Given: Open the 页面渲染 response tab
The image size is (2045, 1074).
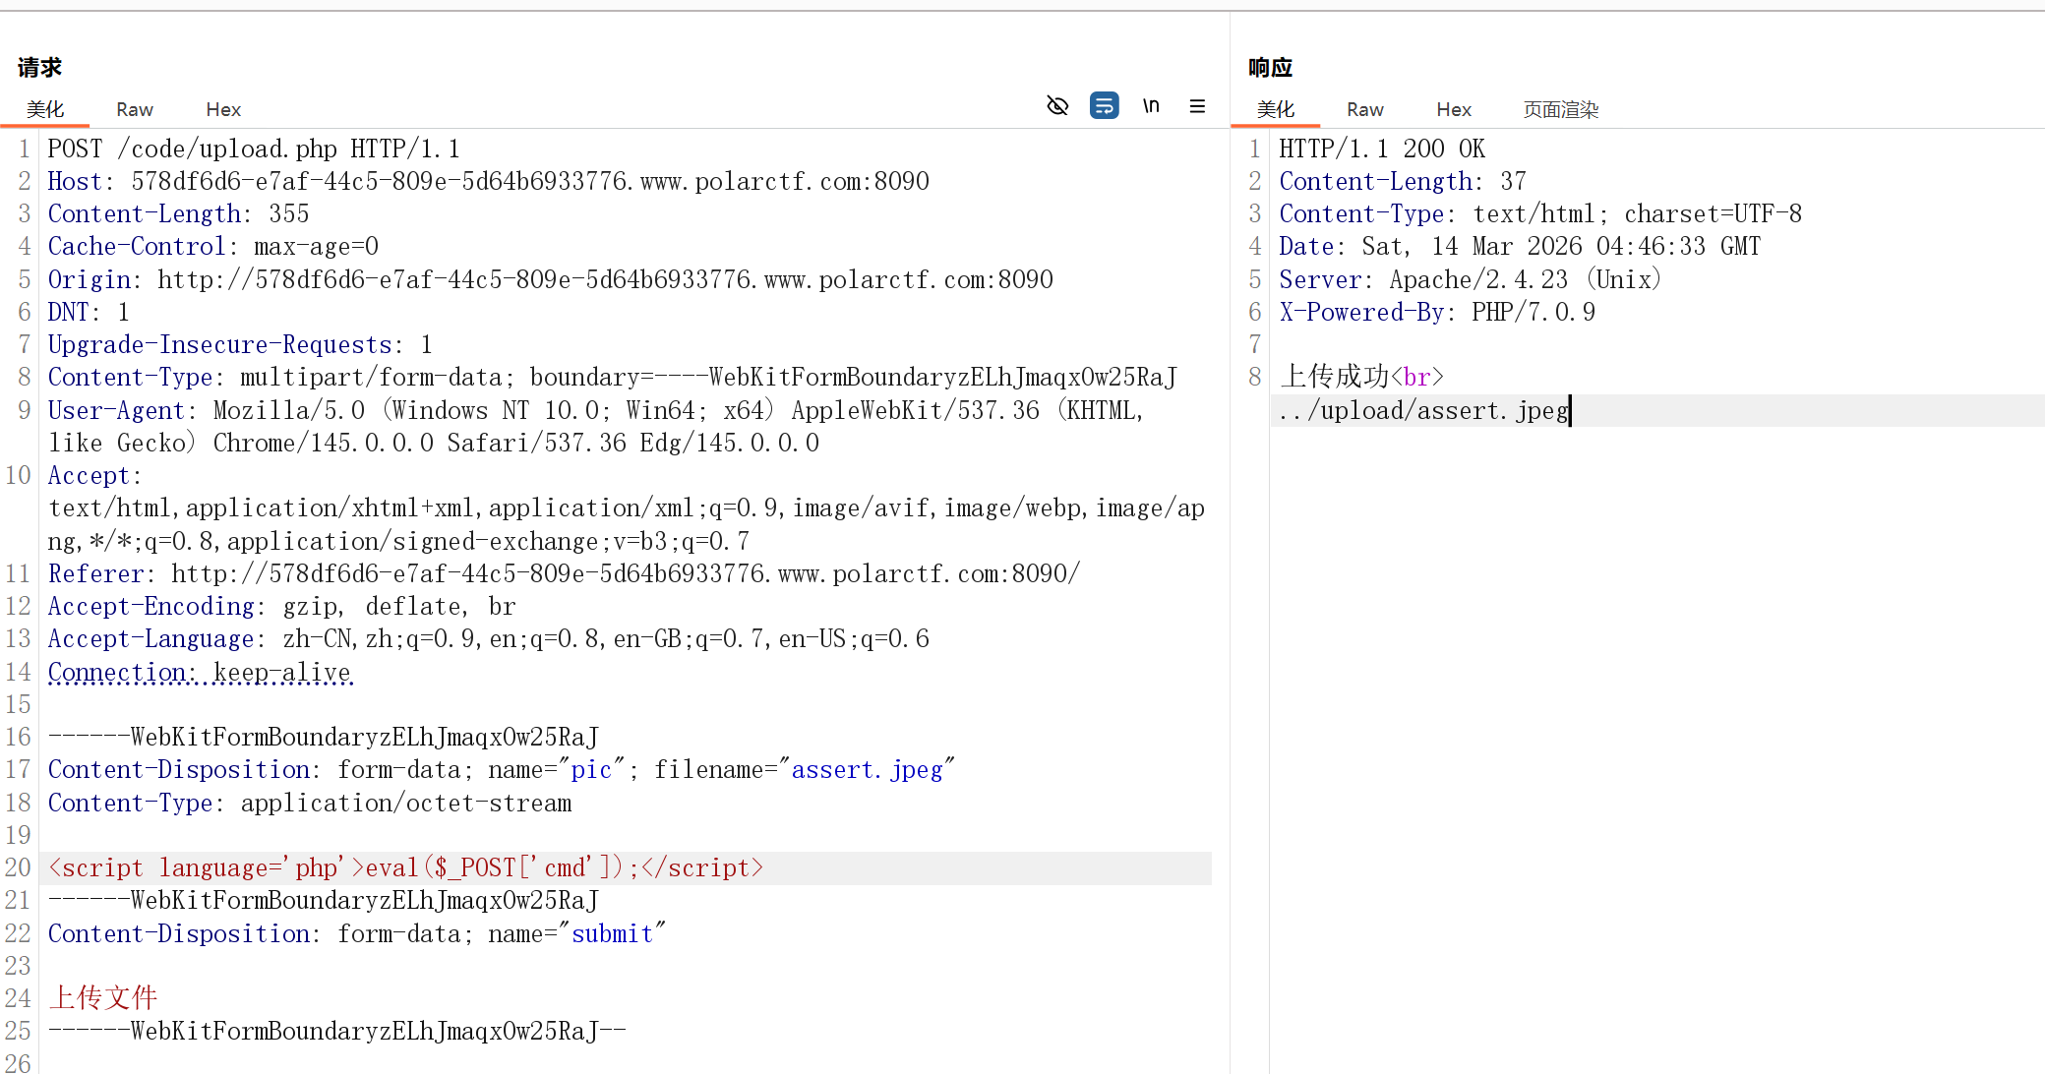Looking at the screenshot, I should point(1561,109).
